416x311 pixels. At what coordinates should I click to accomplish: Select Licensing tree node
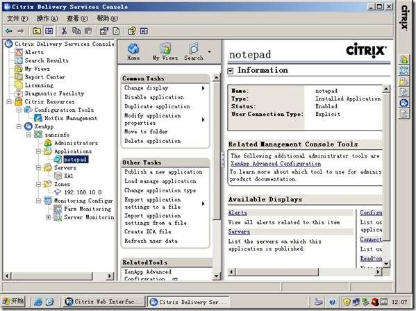pos(39,85)
